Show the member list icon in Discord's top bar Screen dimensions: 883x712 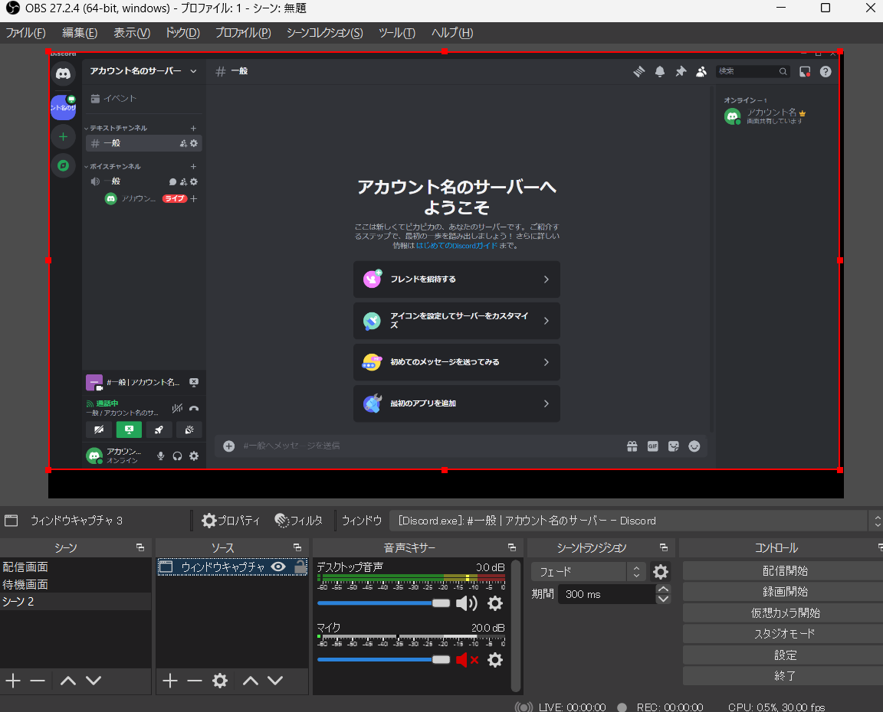(x=701, y=71)
